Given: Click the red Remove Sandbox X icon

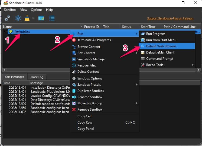Looking at the screenshot, I should click(x=74, y=109).
